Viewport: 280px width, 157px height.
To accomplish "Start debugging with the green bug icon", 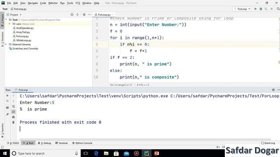I will (x=261, y=9).
